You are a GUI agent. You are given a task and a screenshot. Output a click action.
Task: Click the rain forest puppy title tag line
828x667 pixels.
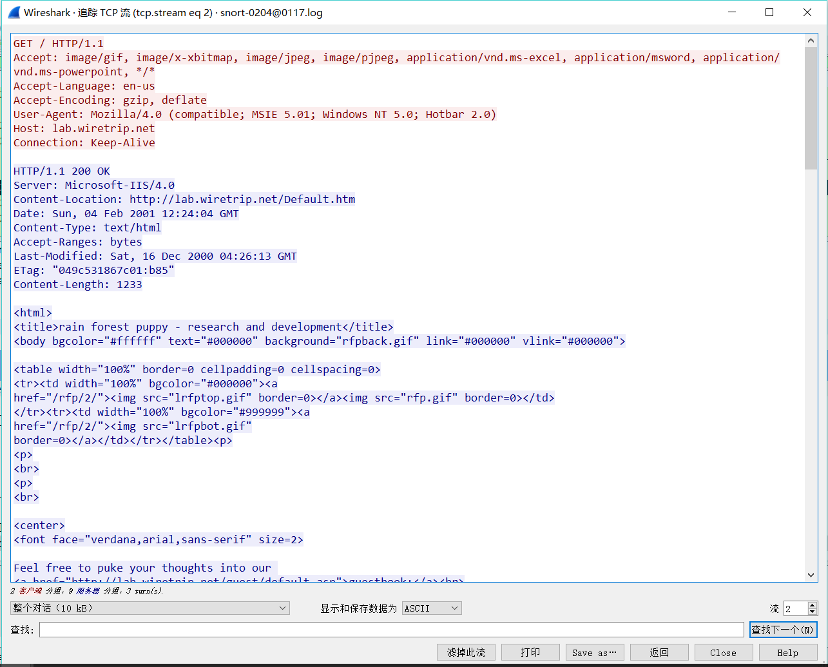204,327
